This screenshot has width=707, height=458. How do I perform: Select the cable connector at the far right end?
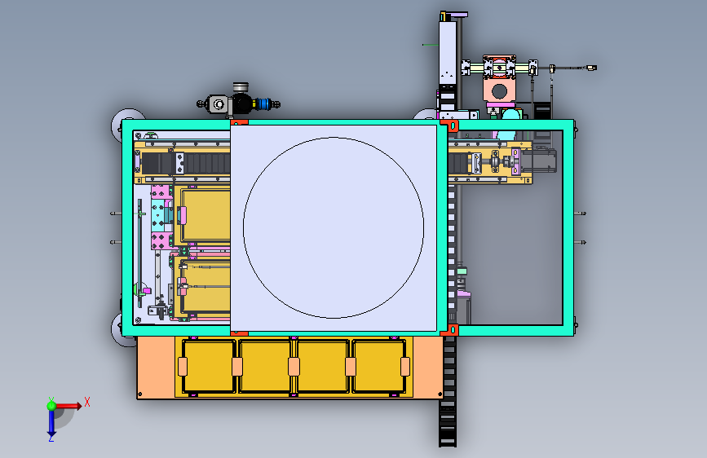[x=591, y=68]
